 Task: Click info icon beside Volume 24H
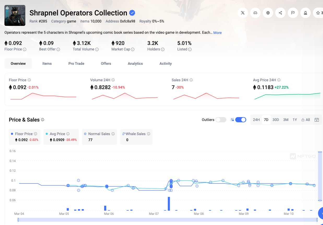[x=113, y=80]
